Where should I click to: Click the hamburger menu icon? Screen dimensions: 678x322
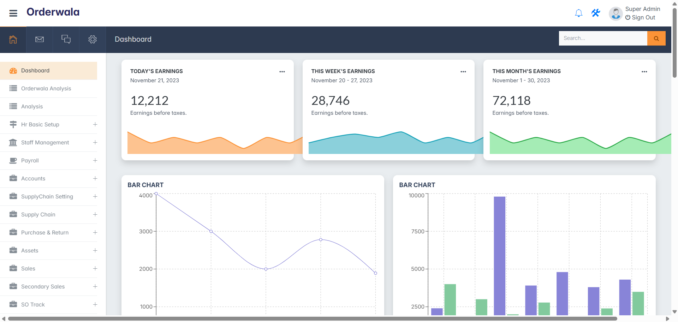click(13, 13)
